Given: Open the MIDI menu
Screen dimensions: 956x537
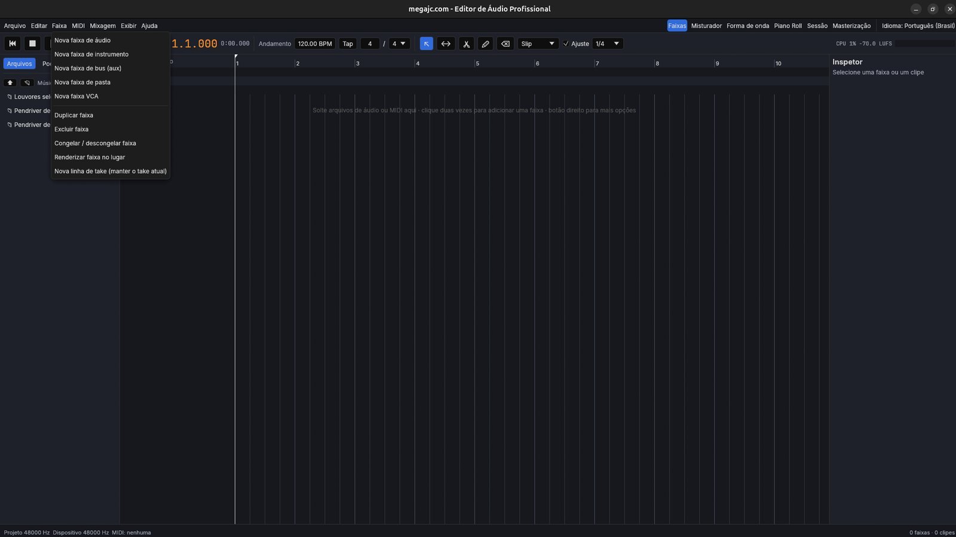Looking at the screenshot, I should click(78, 26).
